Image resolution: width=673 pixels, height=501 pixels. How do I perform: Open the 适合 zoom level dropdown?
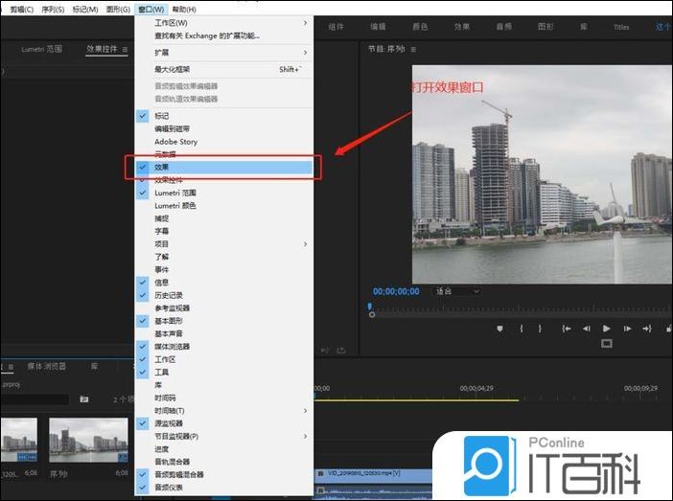pyautogui.click(x=456, y=291)
